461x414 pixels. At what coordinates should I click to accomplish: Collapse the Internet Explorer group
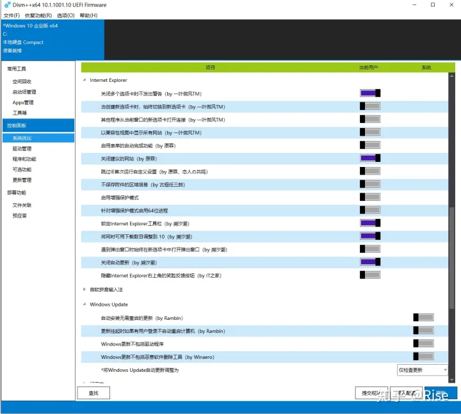click(x=85, y=80)
